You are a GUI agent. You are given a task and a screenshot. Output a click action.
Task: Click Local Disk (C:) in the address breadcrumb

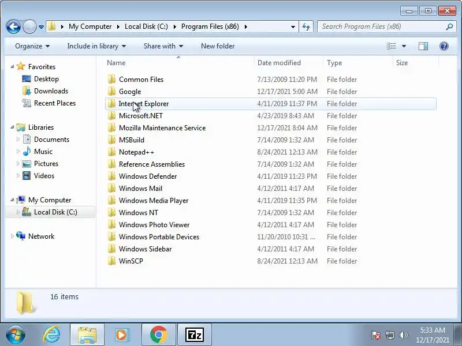pyautogui.click(x=146, y=27)
